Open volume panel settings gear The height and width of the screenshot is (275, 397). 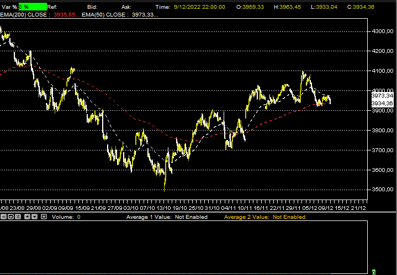point(43,217)
